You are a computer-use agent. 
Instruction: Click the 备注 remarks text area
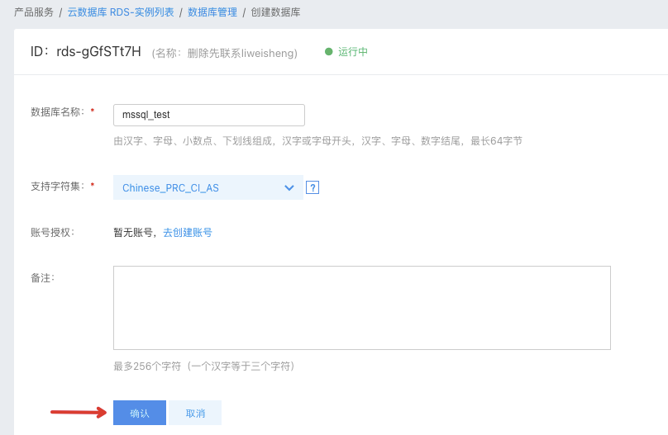pyautogui.click(x=361, y=308)
